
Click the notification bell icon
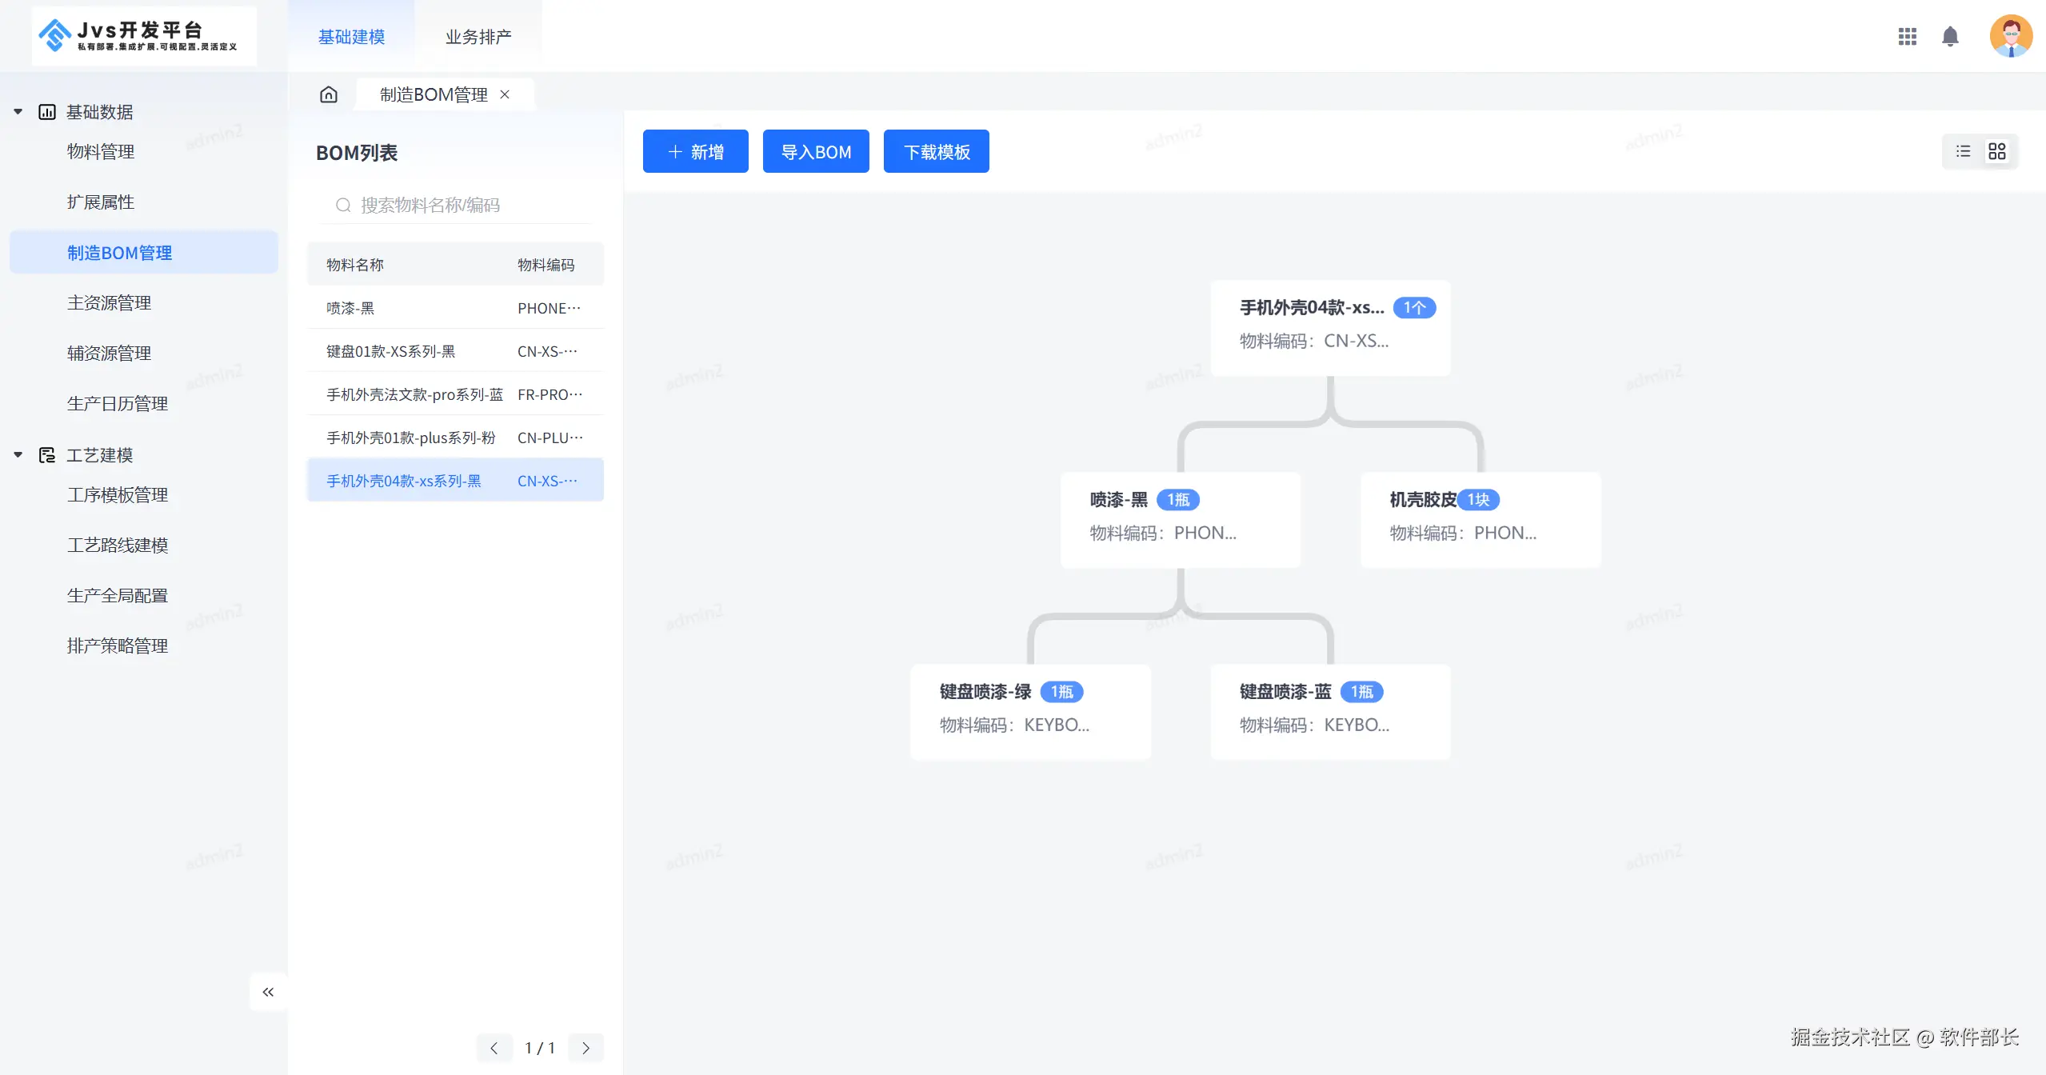[x=1950, y=37]
